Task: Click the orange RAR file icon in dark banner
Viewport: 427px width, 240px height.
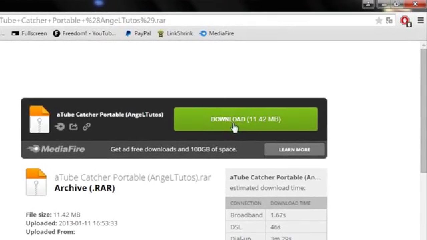Action: tap(39, 119)
